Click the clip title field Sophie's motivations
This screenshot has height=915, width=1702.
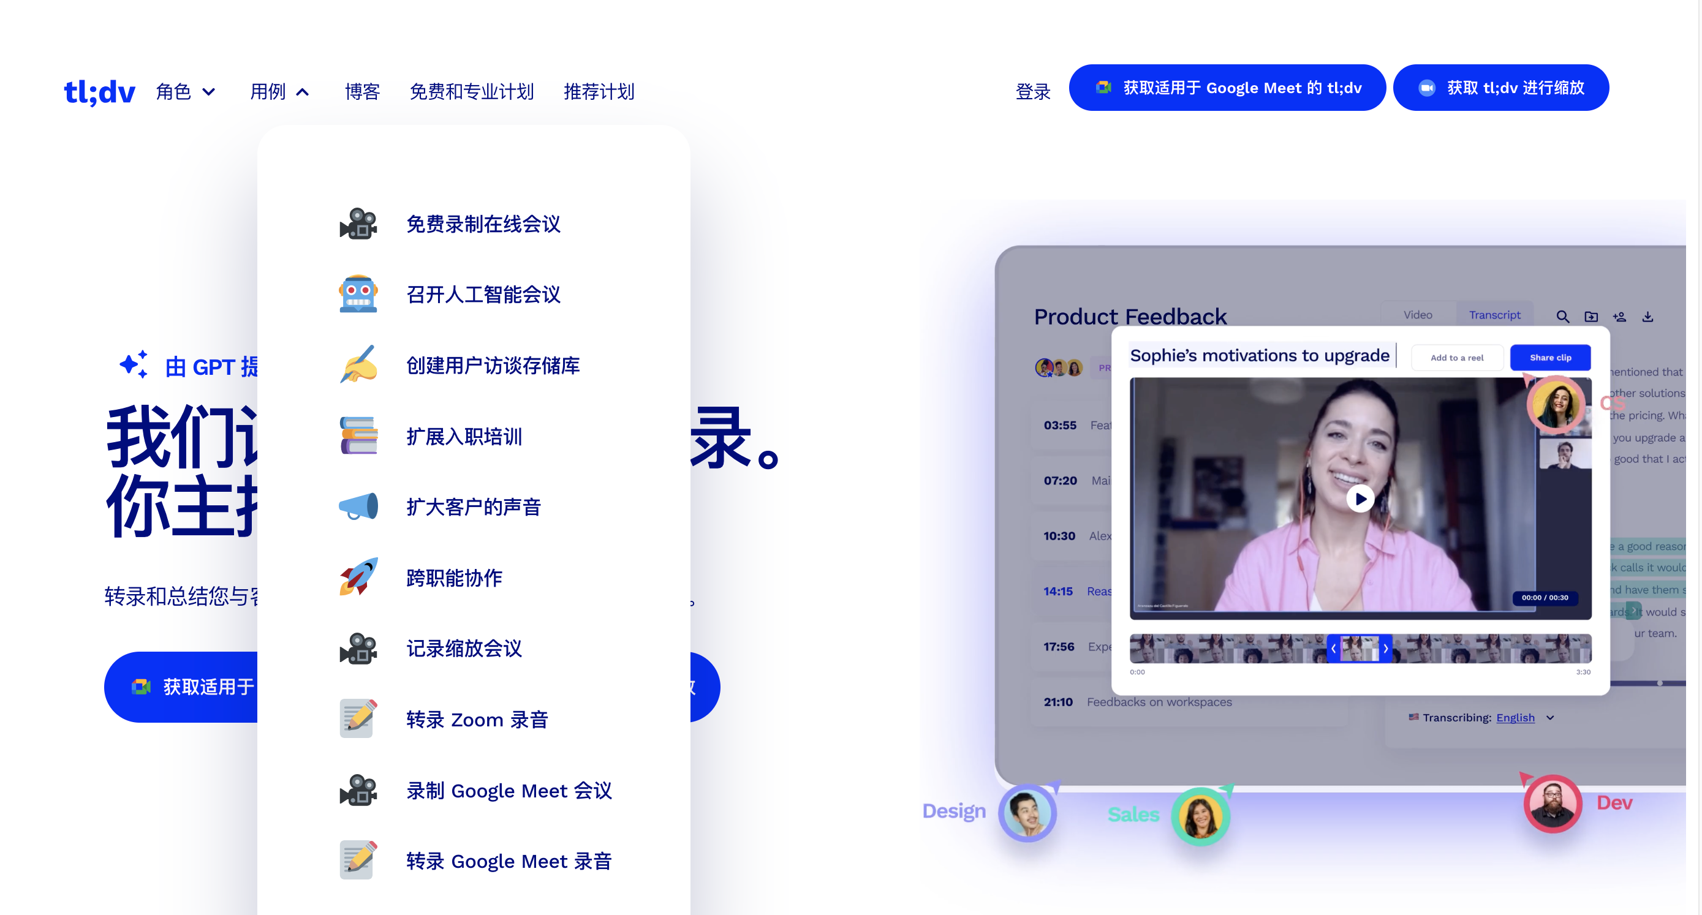(1262, 355)
